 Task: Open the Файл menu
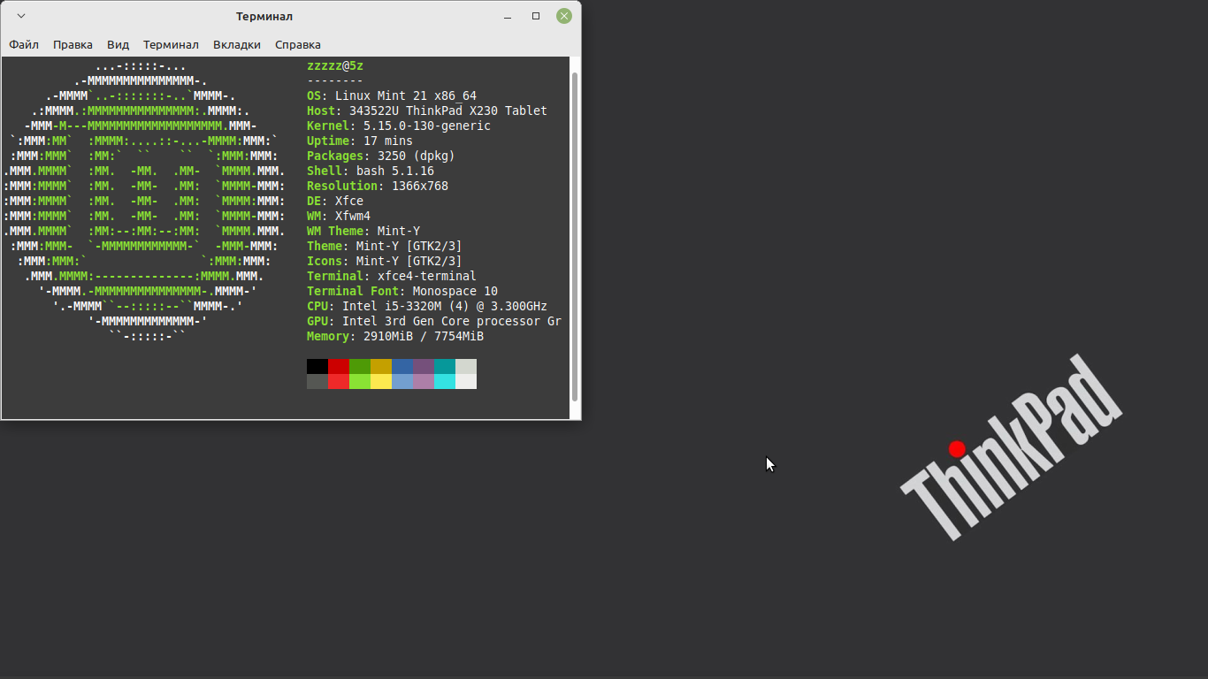(24, 44)
